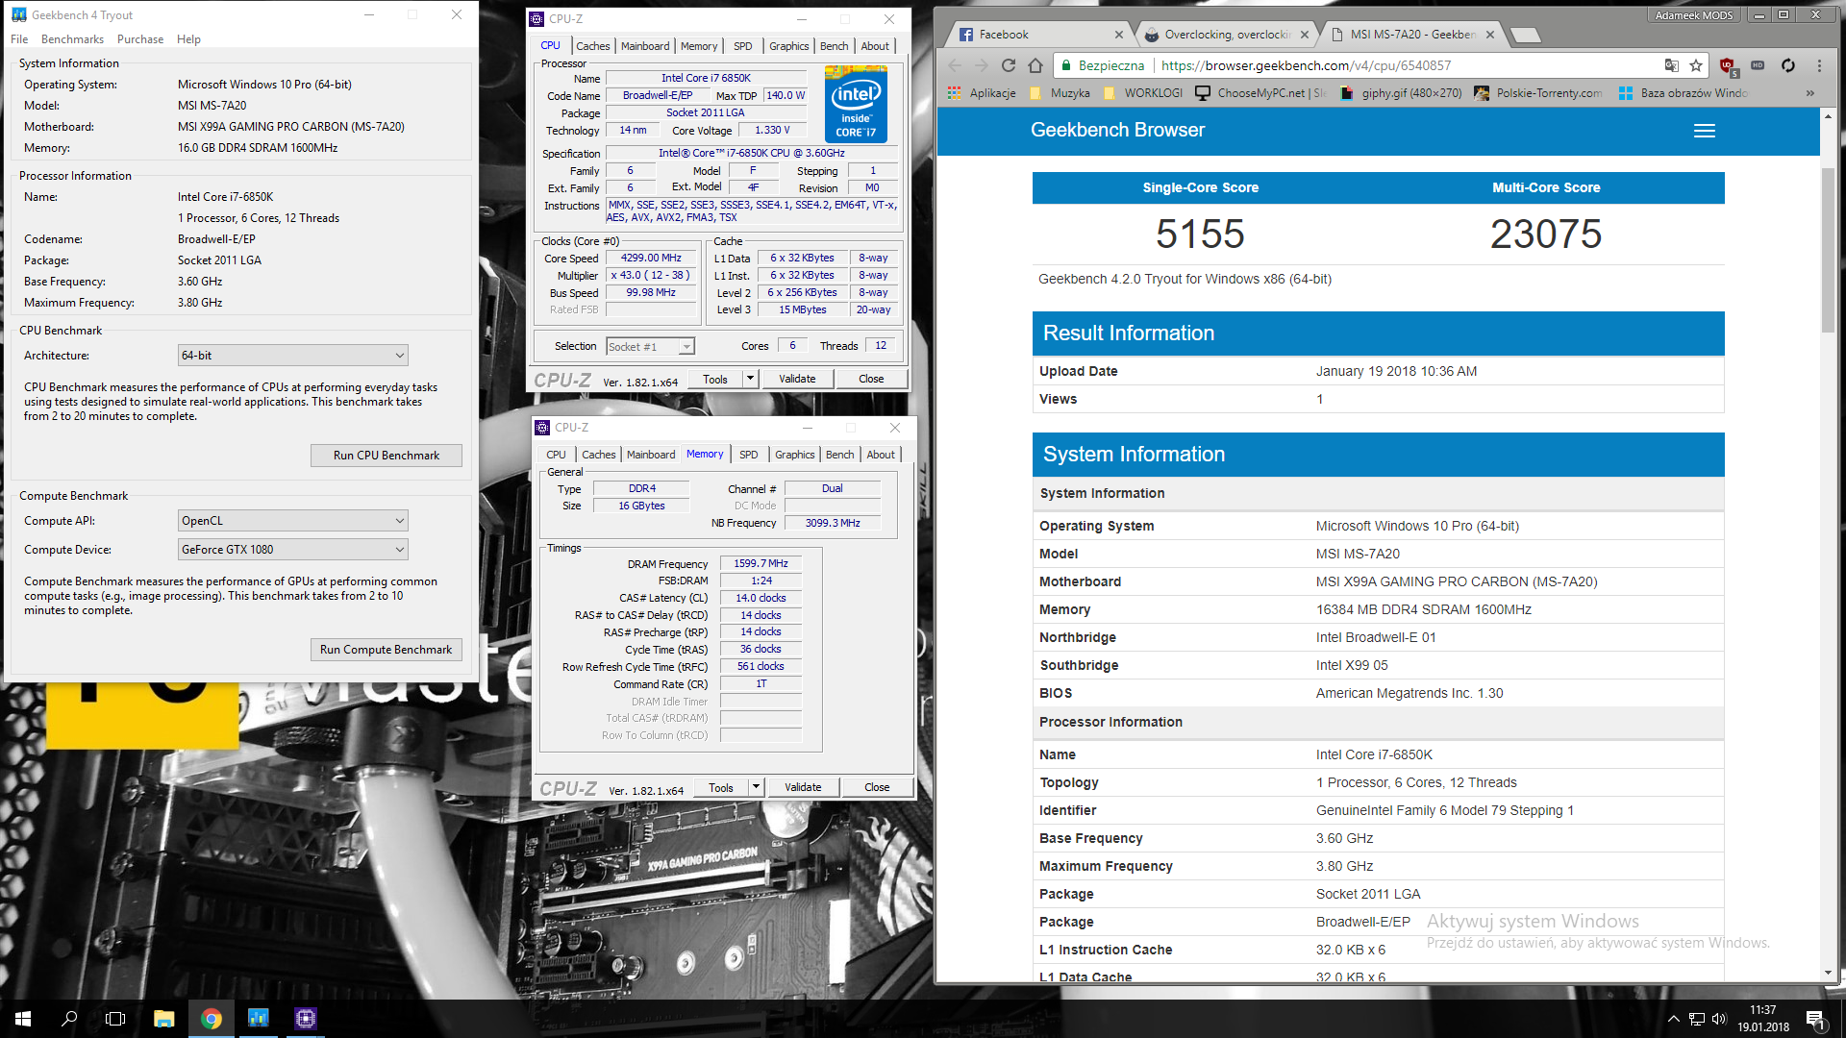
Task: Open the Benchmarks menu in Geekbench
Action: pyautogui.click(x=72, y=39)
